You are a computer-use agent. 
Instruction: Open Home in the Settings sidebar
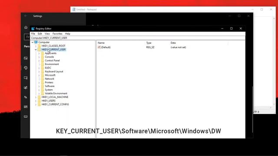coord(26,27)
